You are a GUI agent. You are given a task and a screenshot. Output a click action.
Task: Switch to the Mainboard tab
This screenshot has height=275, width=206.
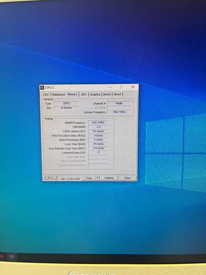pyautogui.click(x=59, y=94)
